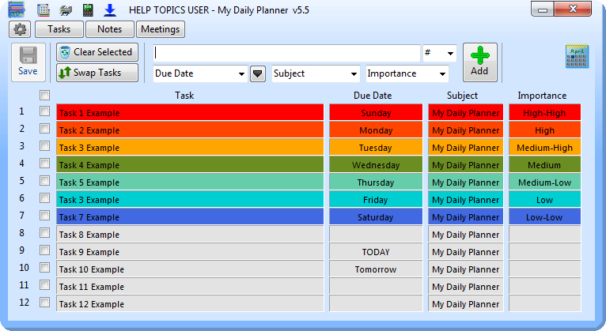606x331 pixels.
Task: Click the TODAY due date cell
Action: pyautogui.click(x=376, y=251)
